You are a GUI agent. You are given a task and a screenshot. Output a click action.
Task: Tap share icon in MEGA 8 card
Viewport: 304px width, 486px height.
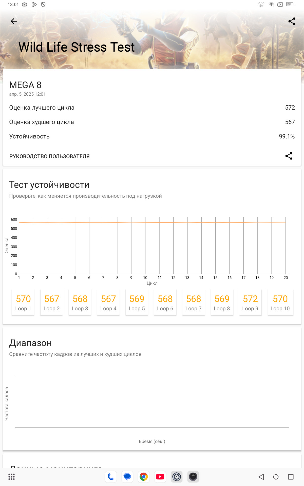(289, 156)
